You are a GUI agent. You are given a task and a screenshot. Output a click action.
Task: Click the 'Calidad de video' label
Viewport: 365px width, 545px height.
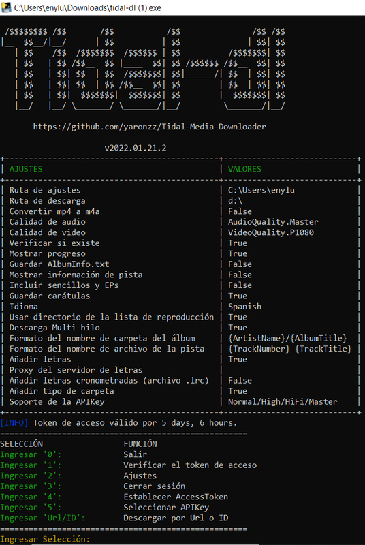point(47,232)
